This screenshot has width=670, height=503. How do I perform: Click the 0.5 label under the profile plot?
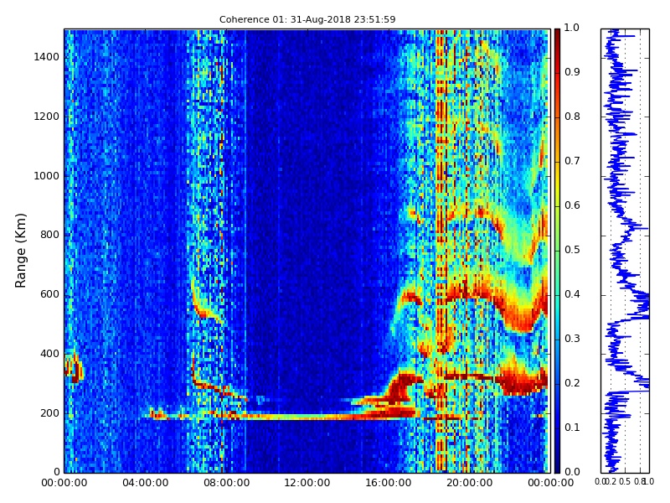[625, 481]
